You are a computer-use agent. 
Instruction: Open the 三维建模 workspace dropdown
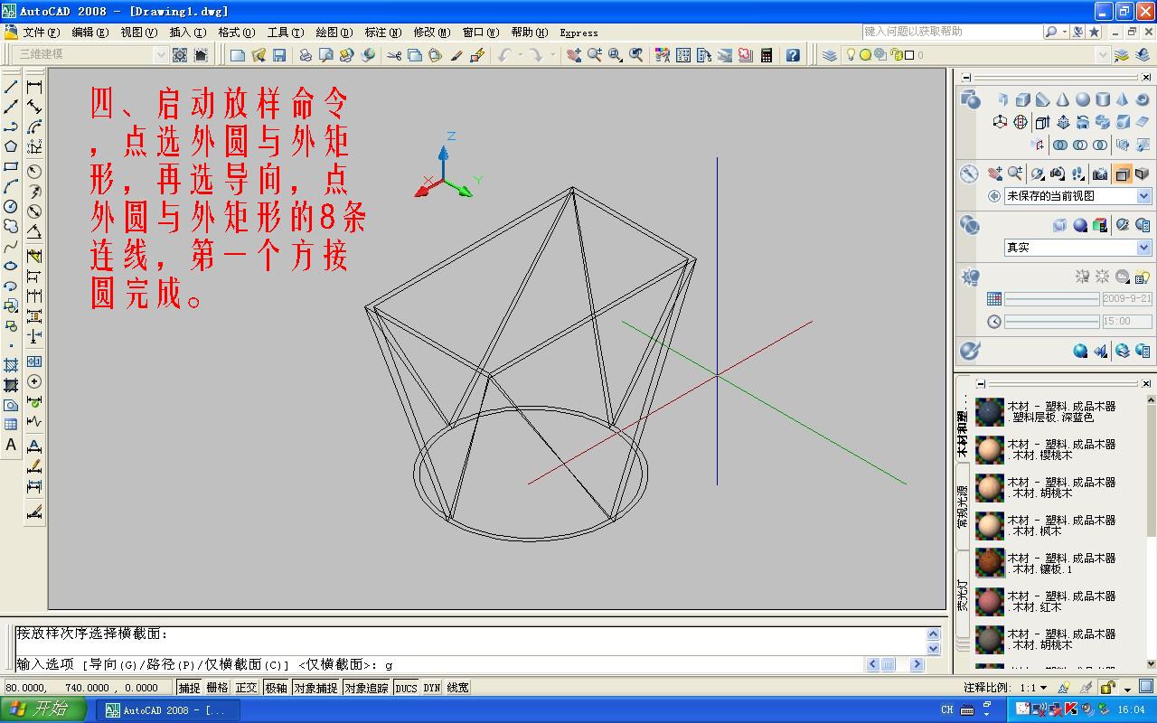[162, 54]
